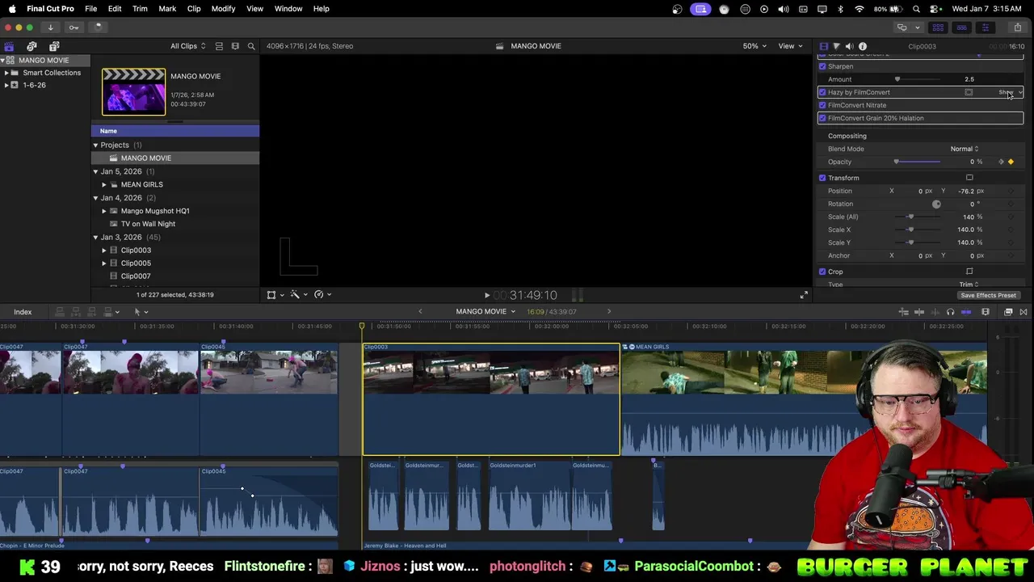Open the Trim menu
This screenshot has width=1034, height=582.
[140, 9]
